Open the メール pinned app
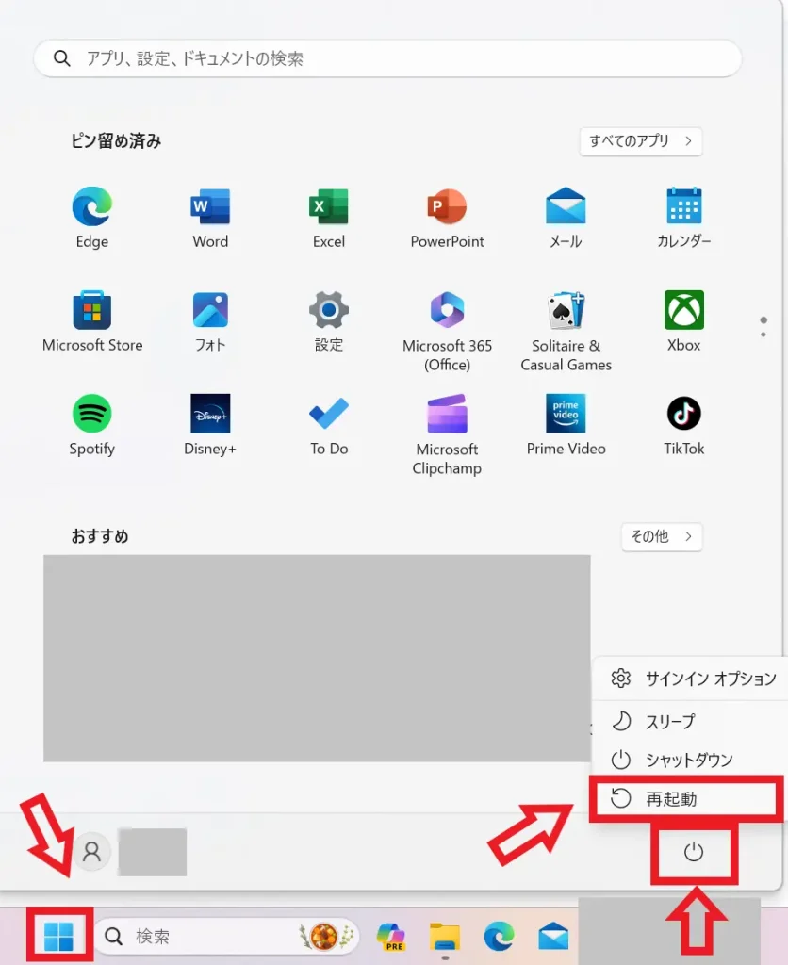 566,218
